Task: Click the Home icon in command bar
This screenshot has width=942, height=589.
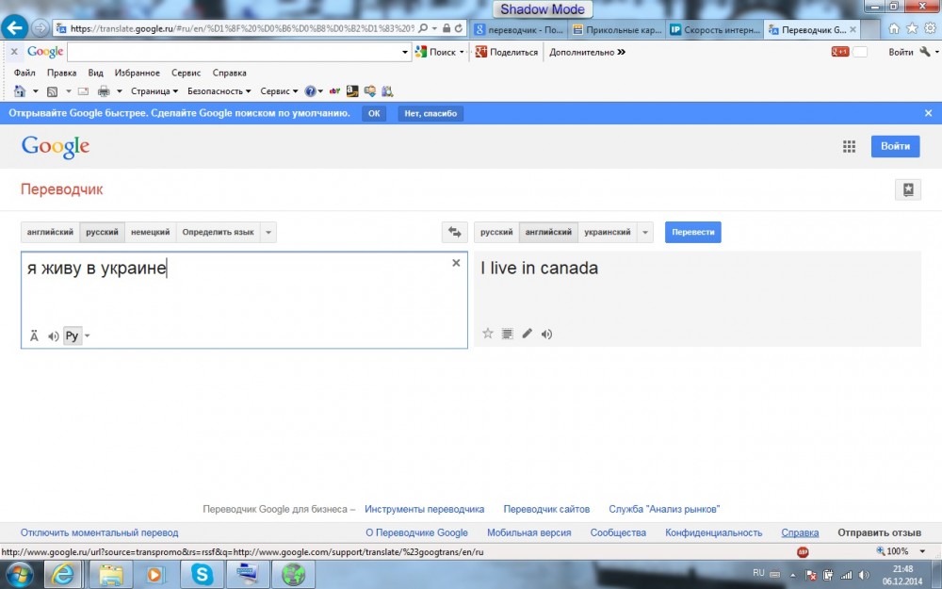Action: click(20, 91)
